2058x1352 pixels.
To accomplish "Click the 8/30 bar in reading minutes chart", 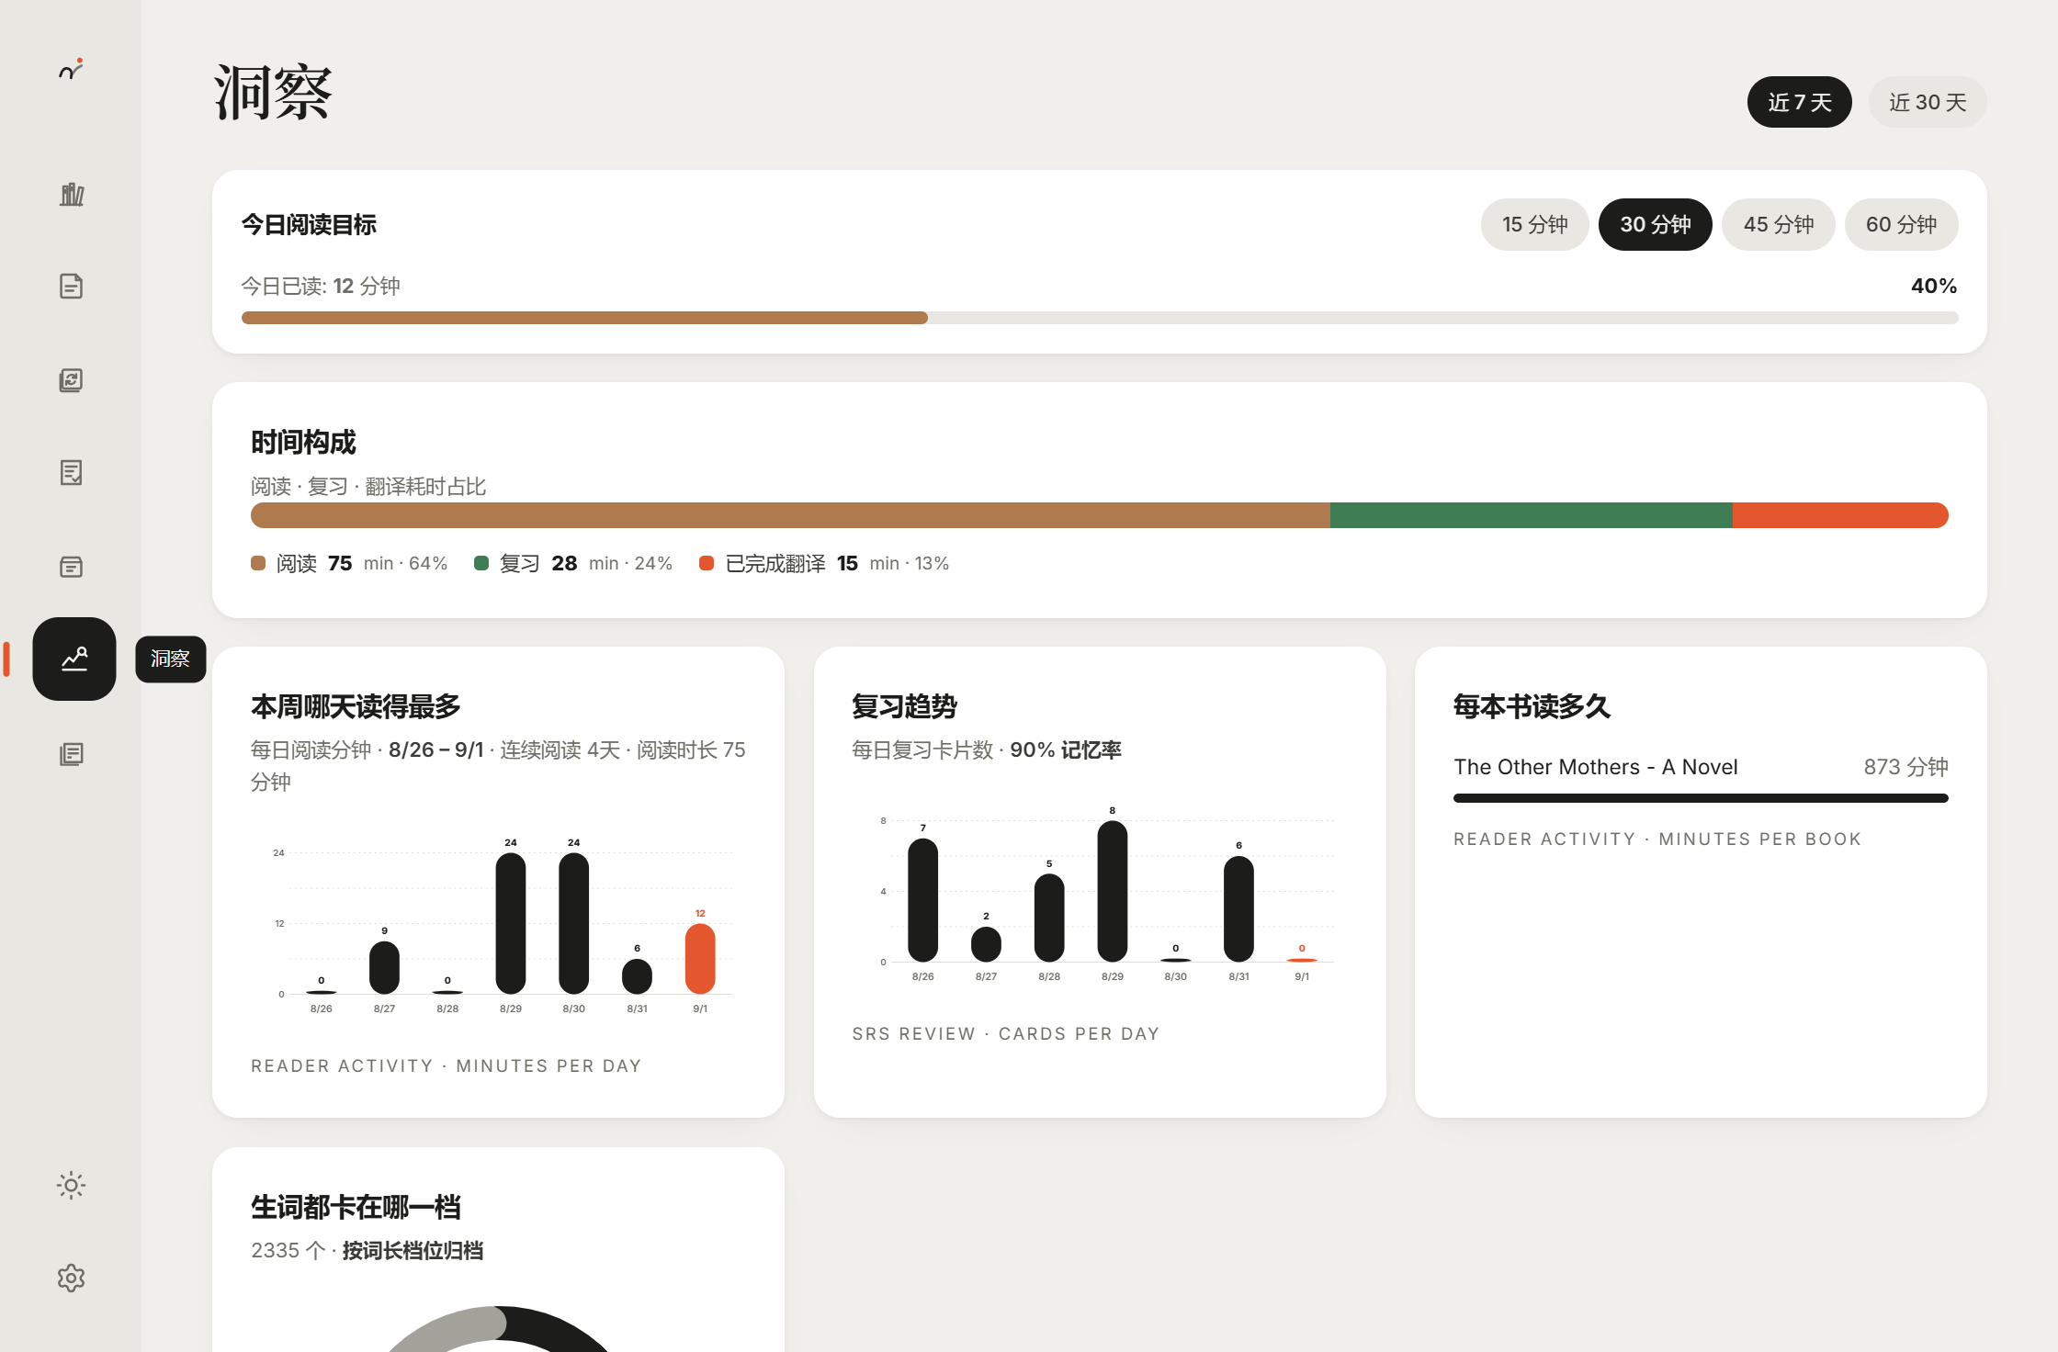I will [573, 923].
